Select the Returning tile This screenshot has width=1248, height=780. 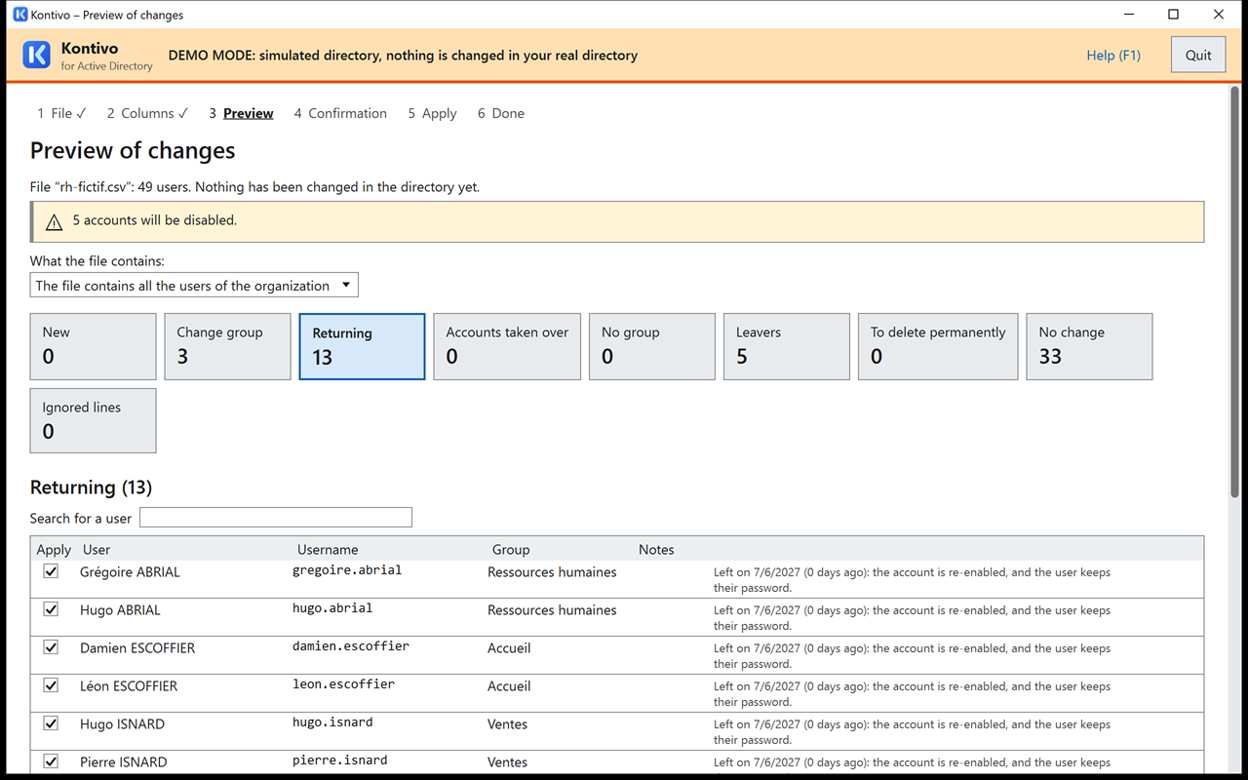tap(362, 346)
